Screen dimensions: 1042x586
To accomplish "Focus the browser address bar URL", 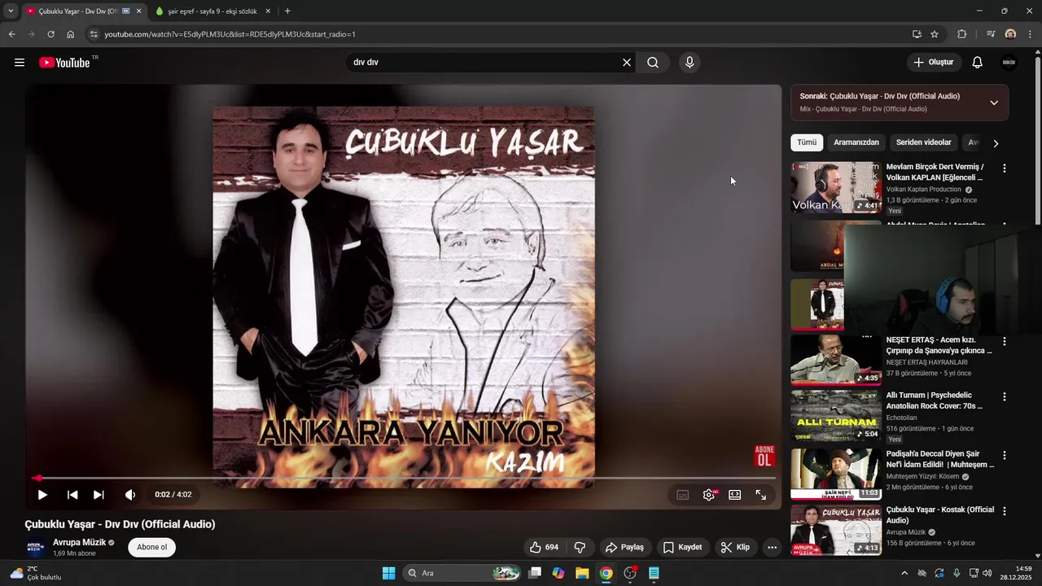I will [230, 34].
